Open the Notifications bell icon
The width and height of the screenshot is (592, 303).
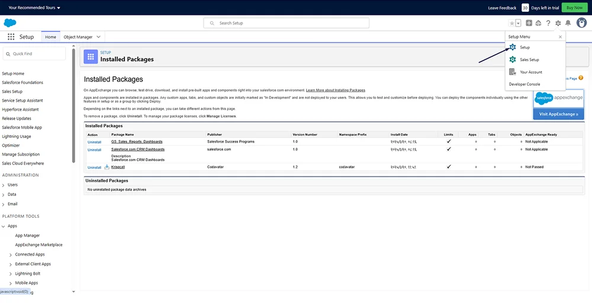568,23
